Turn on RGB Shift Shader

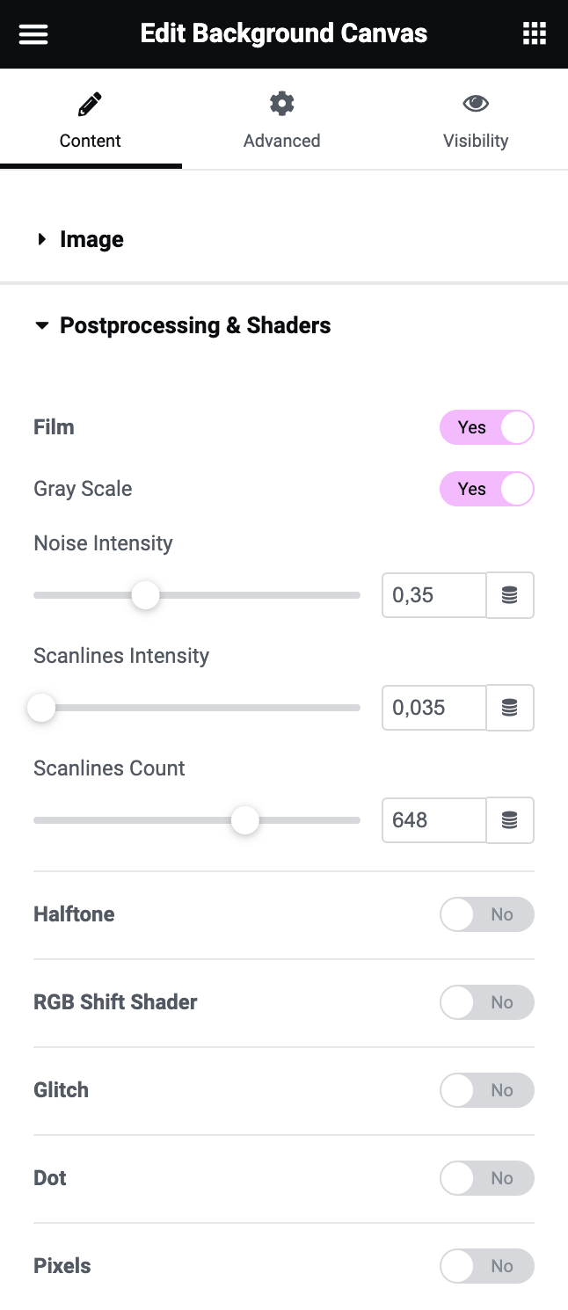pos(487,1002)
